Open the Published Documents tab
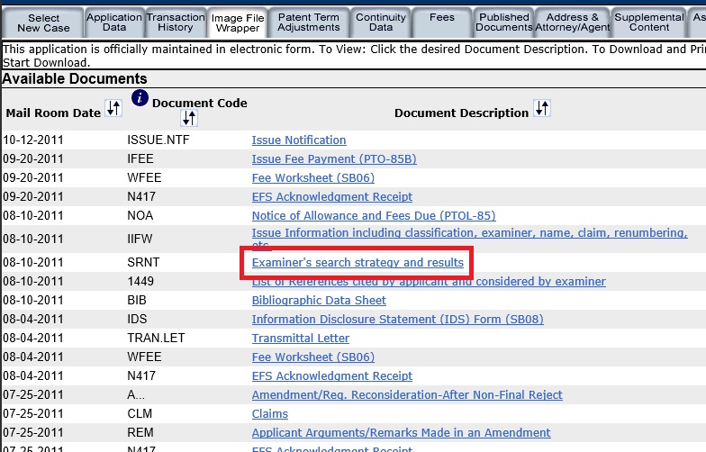Screen dimensions: 706x452 pos(504,23)
